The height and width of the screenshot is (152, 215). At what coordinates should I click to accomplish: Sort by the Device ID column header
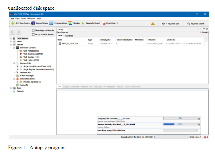[185, 40]
